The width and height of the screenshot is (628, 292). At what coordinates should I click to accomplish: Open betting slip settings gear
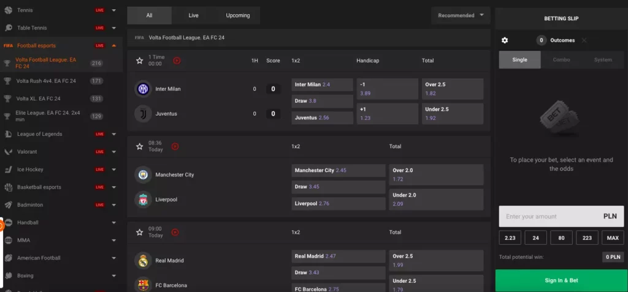(x=505, y=40)
